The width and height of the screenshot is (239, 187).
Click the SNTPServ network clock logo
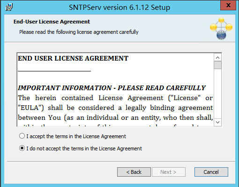pyautogui.click(x=221, y=29)
